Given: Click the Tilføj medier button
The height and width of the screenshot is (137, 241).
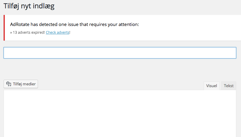Looking at the screenshot, I should [21, 84].
